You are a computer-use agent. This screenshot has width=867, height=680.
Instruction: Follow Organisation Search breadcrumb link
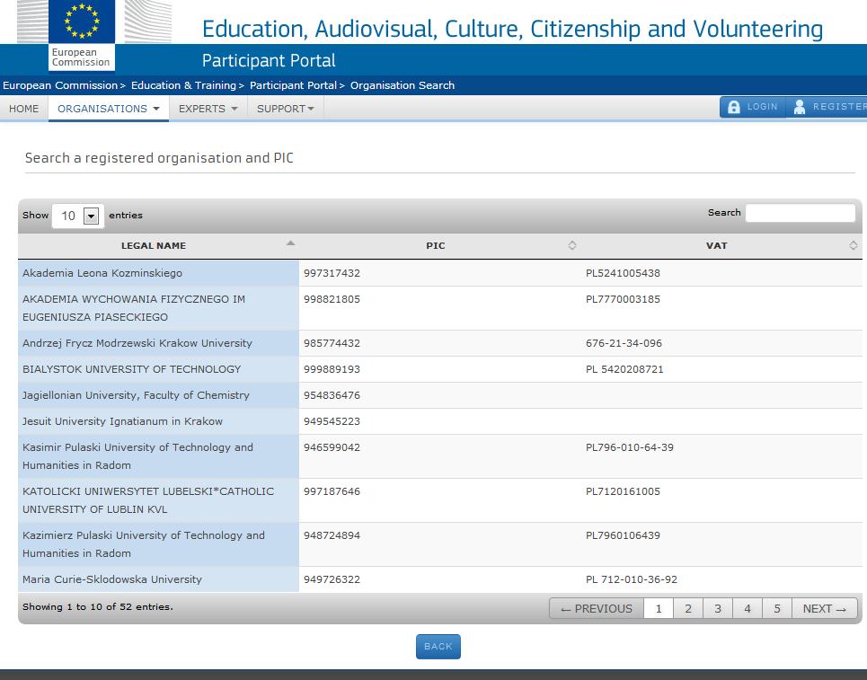402,85
